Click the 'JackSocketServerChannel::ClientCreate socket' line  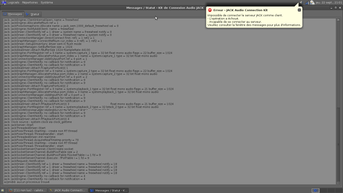pyautogui.click(x=39, y=149)
